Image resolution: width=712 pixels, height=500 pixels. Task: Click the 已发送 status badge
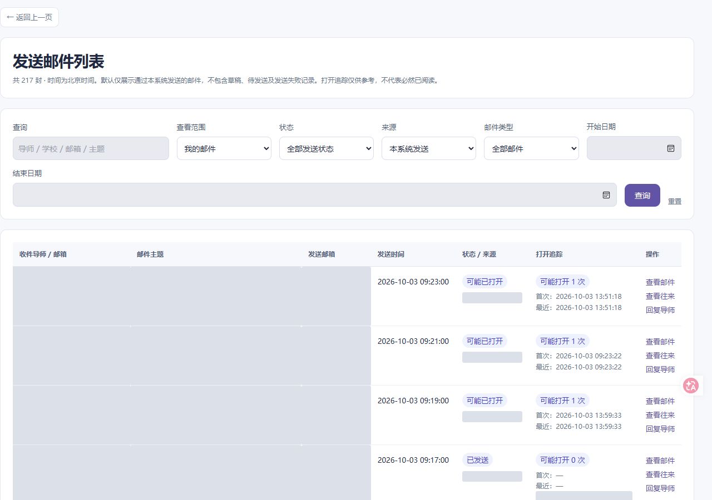click(x=478, y=460)
